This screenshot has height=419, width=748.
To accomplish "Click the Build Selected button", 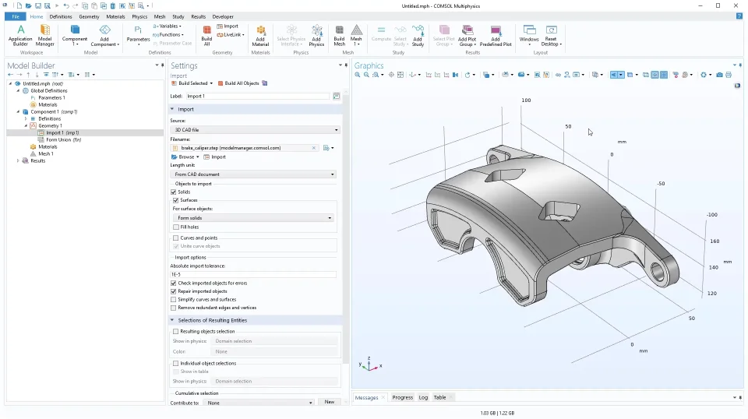I will tap(192, 83).
